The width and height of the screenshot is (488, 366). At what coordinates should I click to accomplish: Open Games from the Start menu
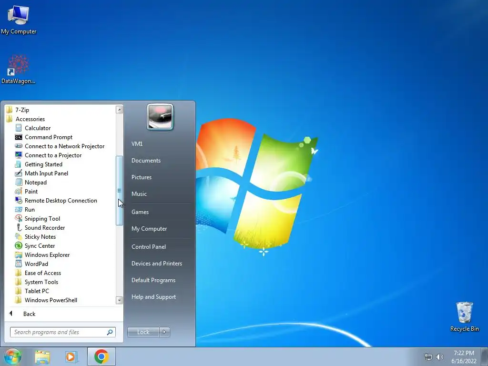[140, 212]
